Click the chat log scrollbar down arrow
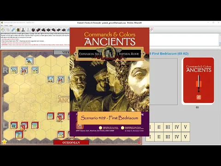 coord(220,45)
